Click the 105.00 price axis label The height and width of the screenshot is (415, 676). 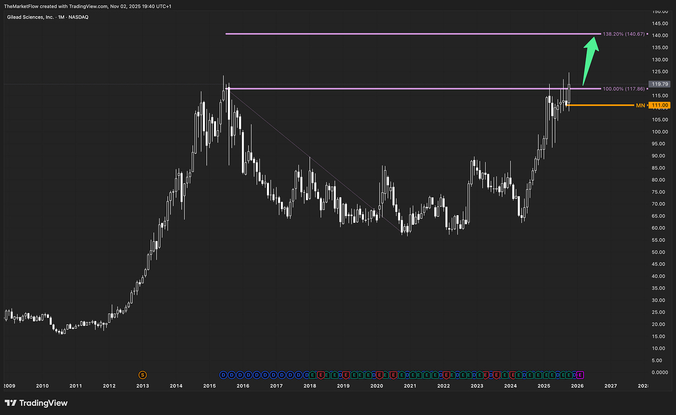click(660, 120)
